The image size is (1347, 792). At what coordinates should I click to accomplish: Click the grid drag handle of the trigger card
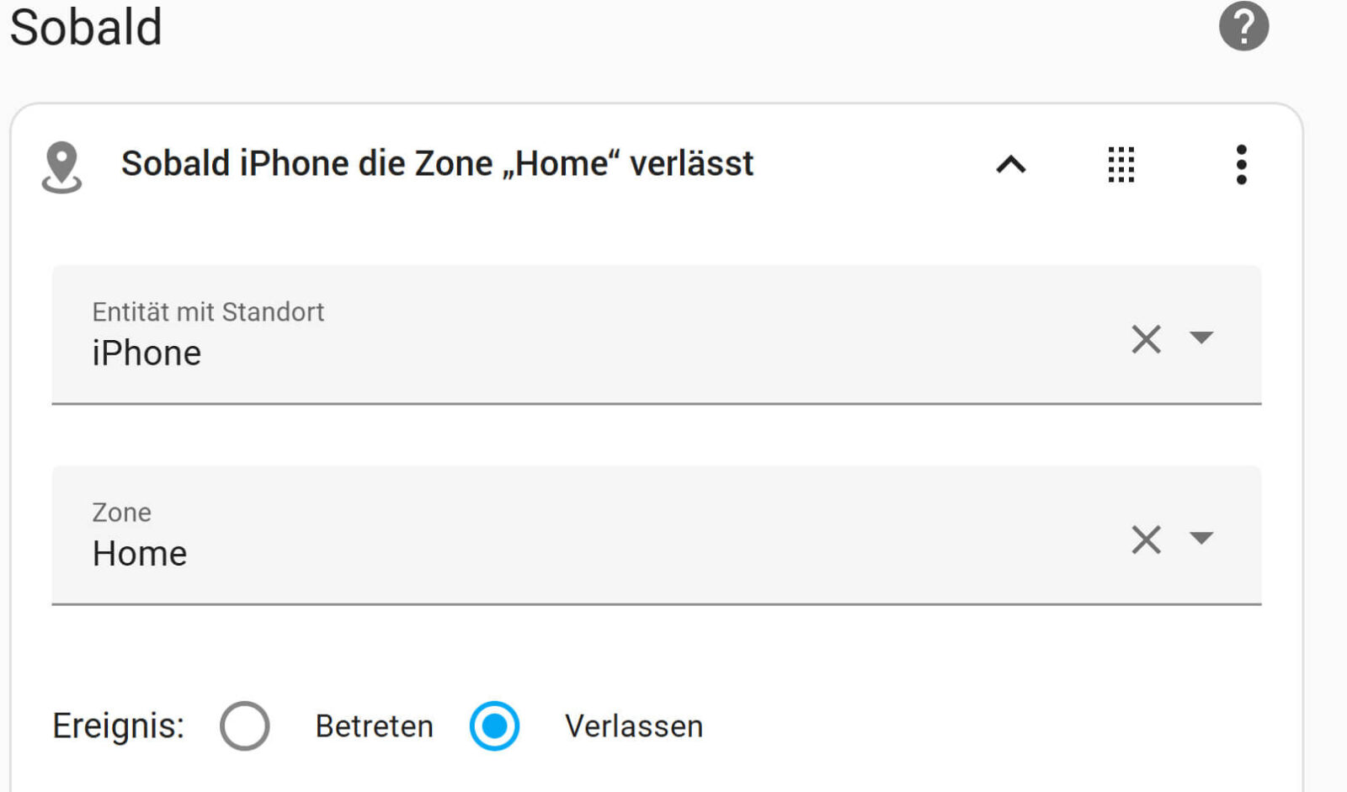pos(1122,165)
